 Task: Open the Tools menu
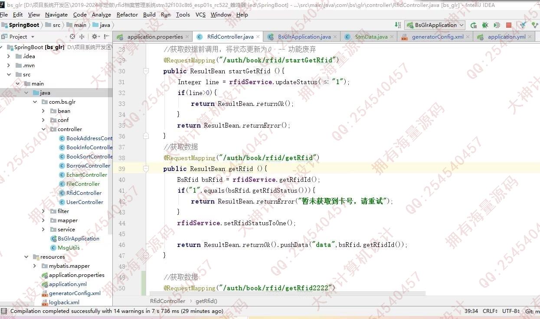pyautogui.click(x=183, y=14)
